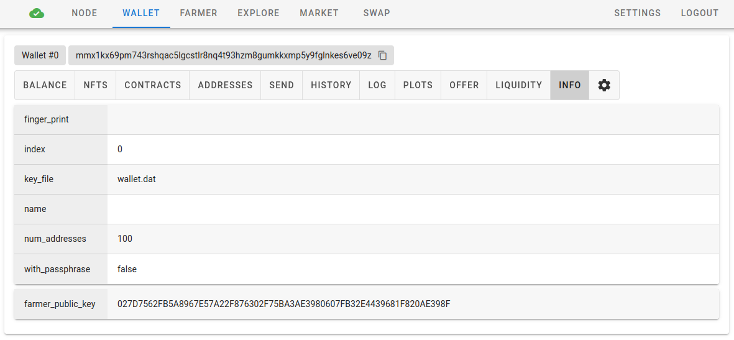
Task: Open the PLOTS tab
Action: (418, 85)
